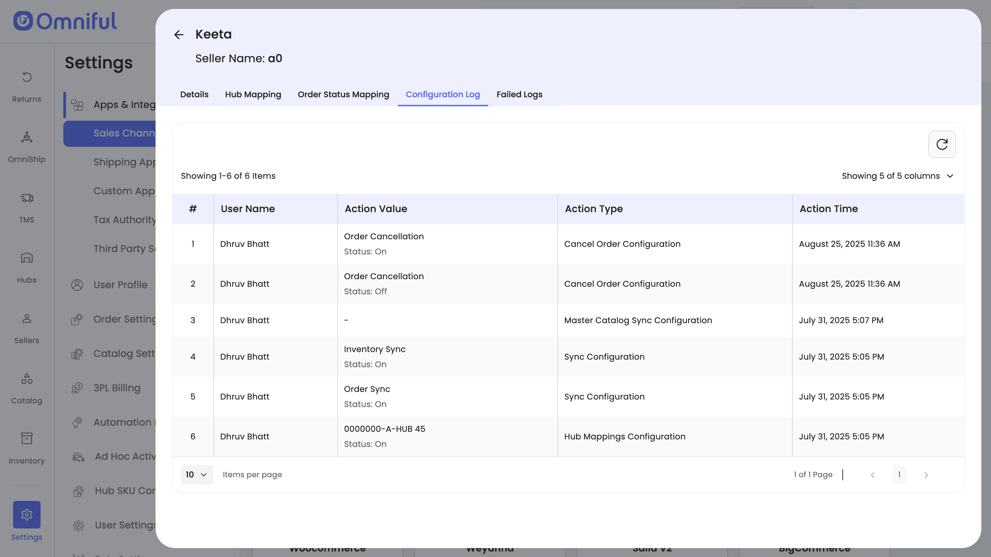The height and width of the screenshot is (557, 991).
Task: Open the TMS truck icon
Action: [26, 198]
